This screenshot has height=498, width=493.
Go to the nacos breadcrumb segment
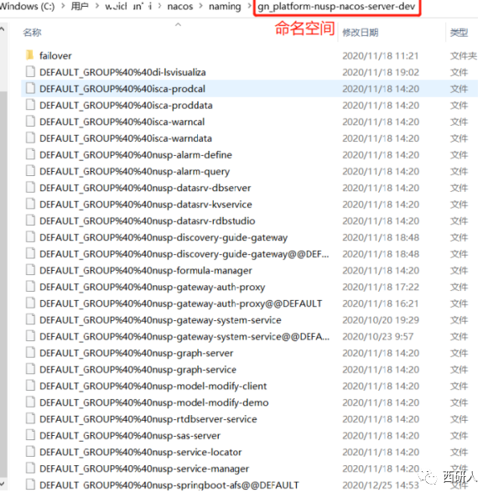pyautogui.click(x=180, y=7)
